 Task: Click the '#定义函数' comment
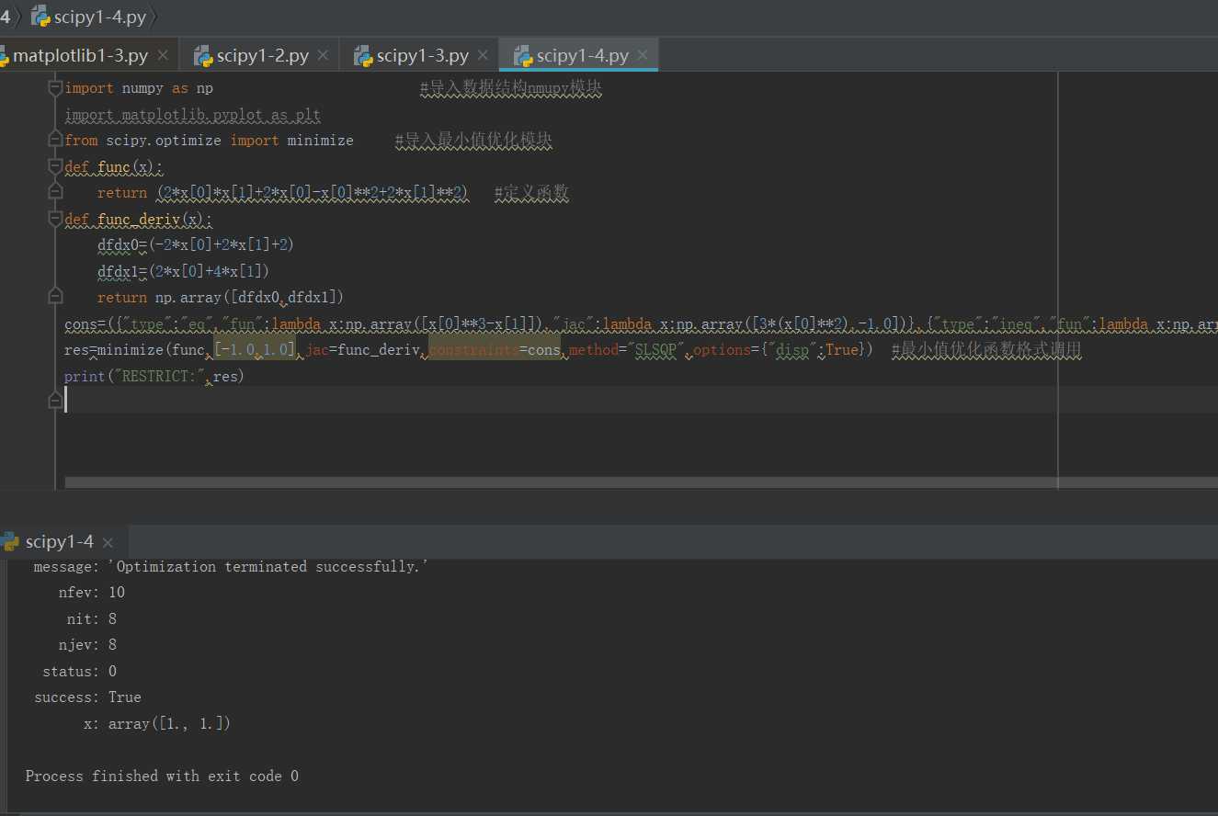click(531, 193)
